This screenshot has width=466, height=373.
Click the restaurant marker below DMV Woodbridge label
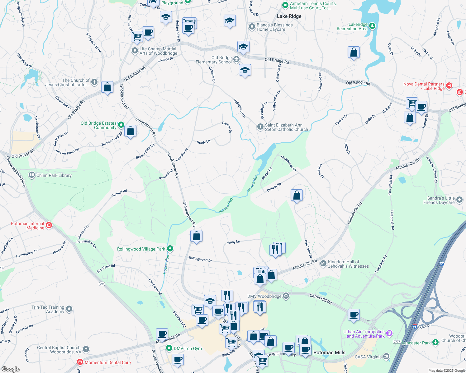pyautogui.click(x=260, y=307)
